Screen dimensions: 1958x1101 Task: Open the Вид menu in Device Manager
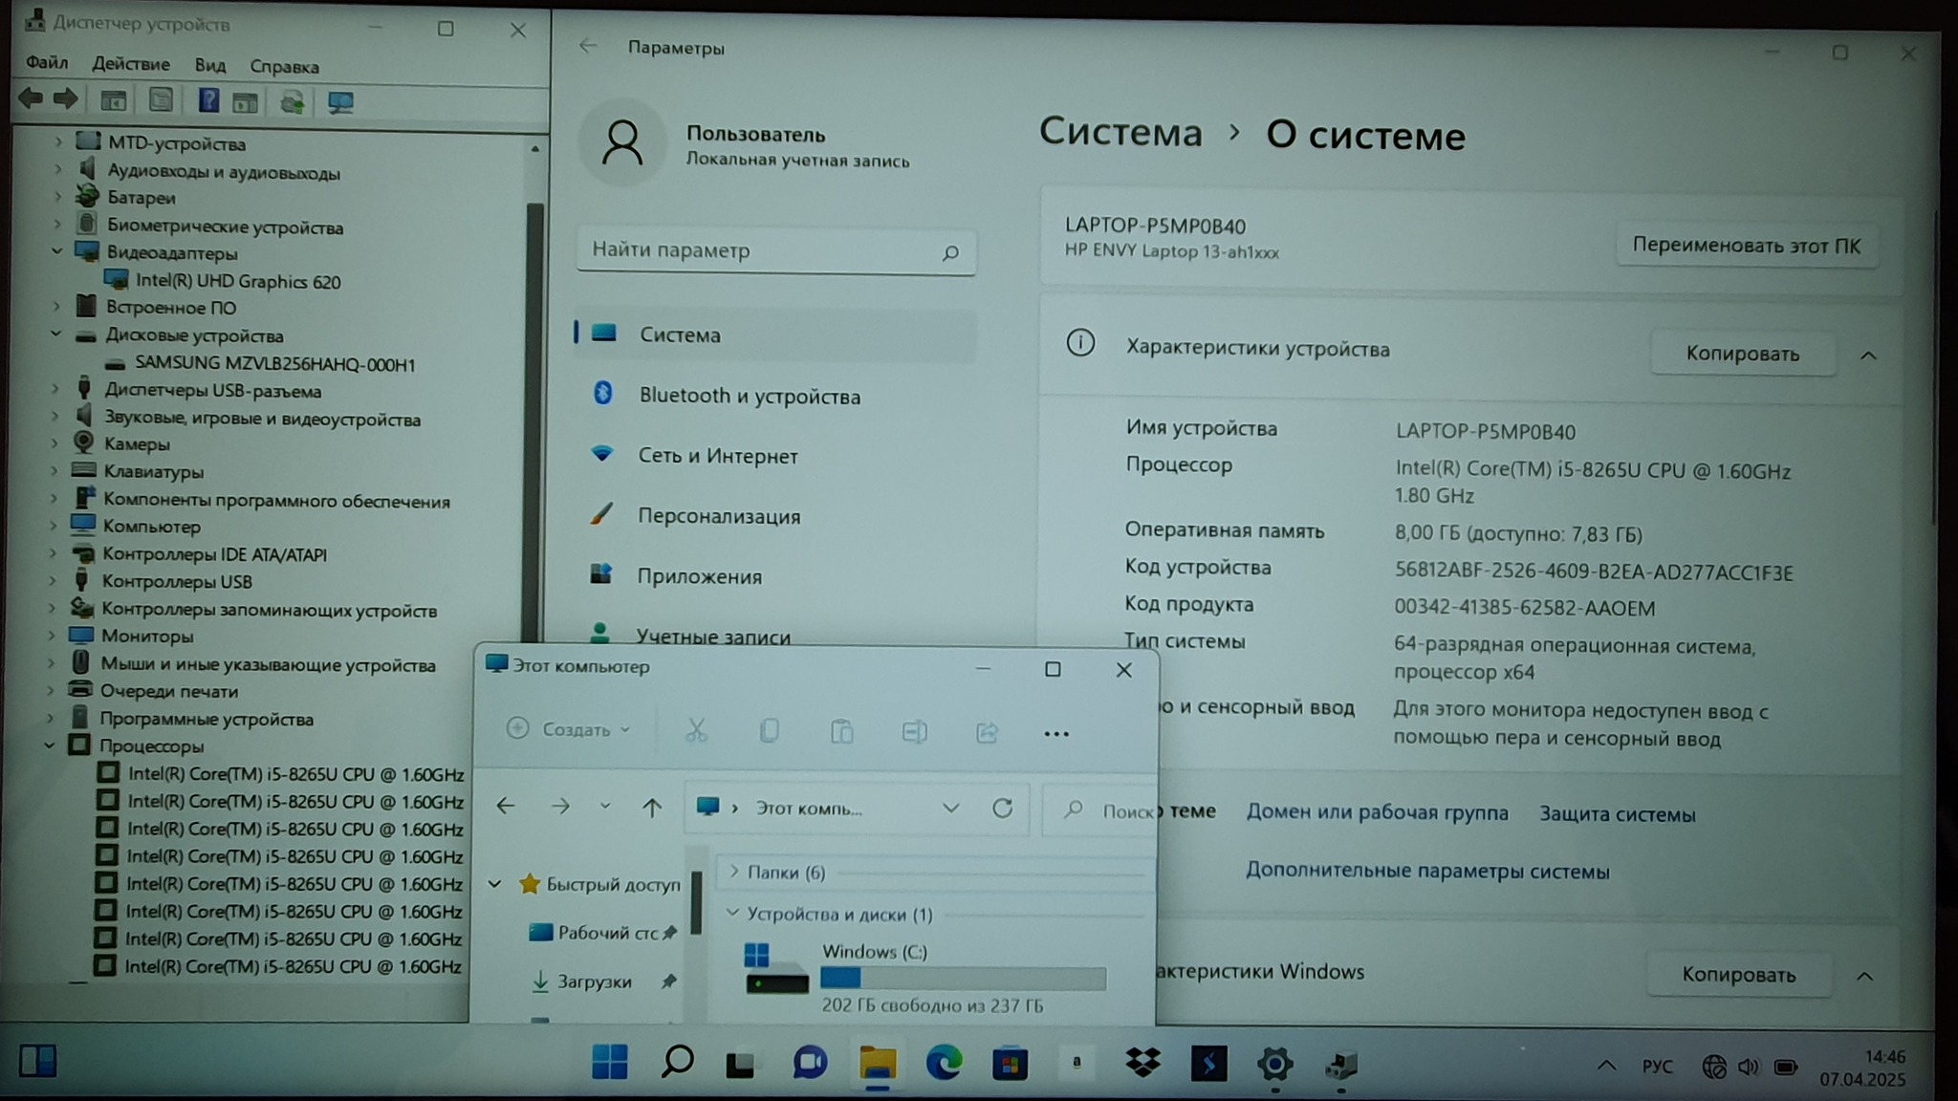(x=209, y=66)
